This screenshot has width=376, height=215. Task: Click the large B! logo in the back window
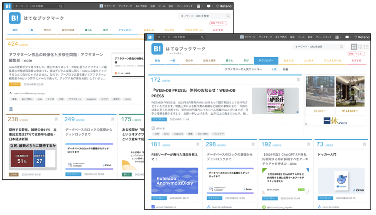coord(15,18)
